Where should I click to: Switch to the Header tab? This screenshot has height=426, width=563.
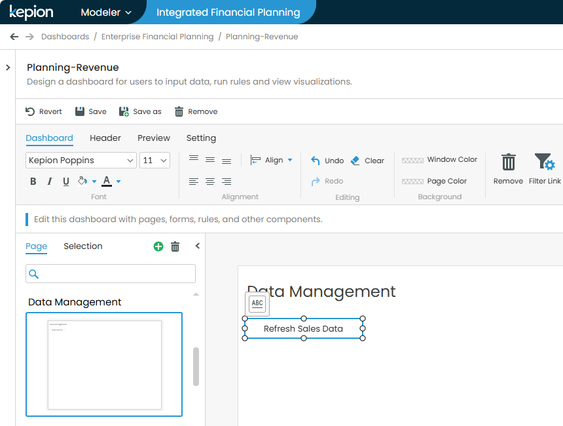coord(105,138)
